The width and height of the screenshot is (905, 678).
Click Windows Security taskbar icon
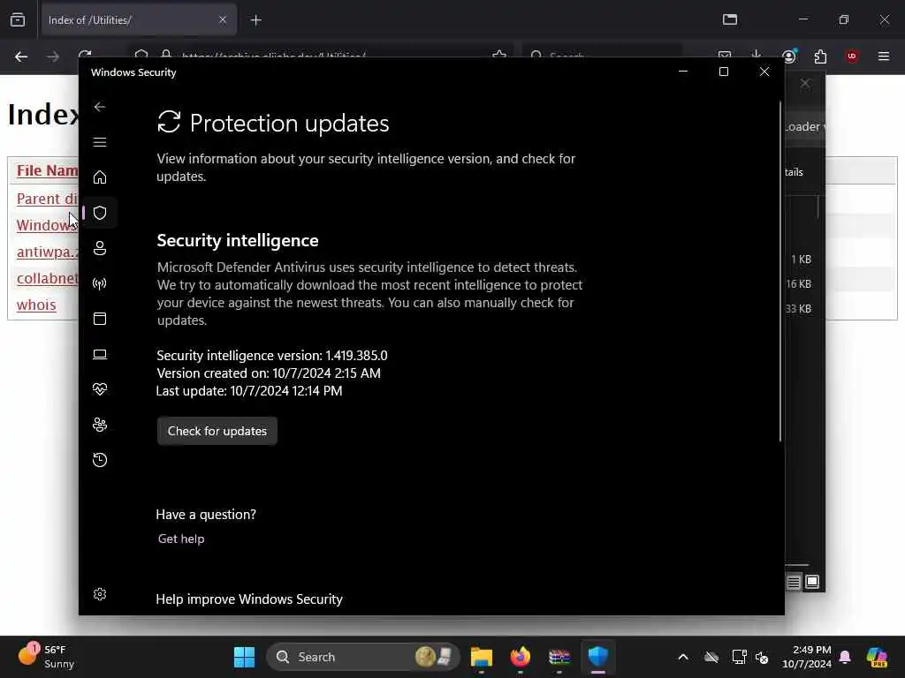pyautogui.click(x=598, y=657)
